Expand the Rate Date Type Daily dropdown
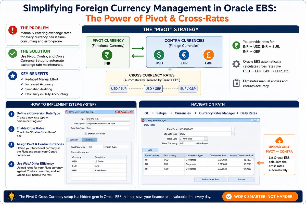The image size is (306, 204). pos(233,134)
